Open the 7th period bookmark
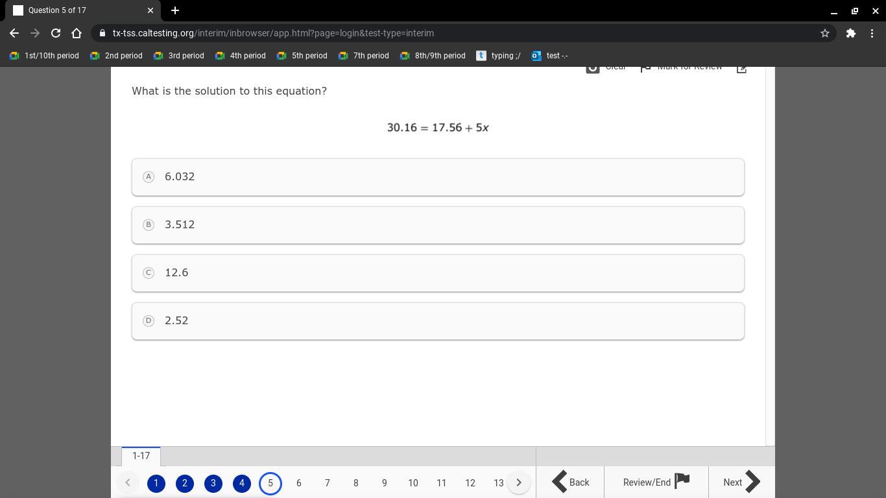This screenshot has width=886, height=498. [364, 56]
